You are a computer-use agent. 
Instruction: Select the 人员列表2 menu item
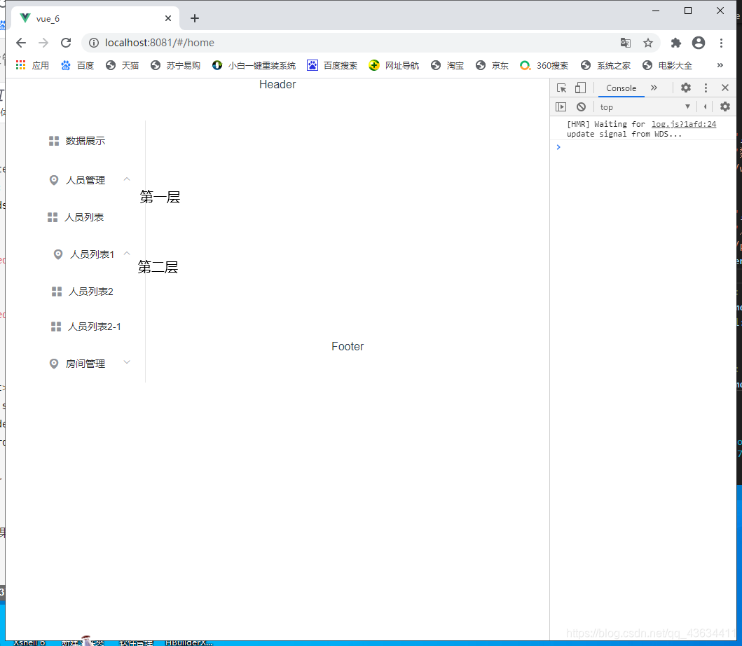pos(91,291)
